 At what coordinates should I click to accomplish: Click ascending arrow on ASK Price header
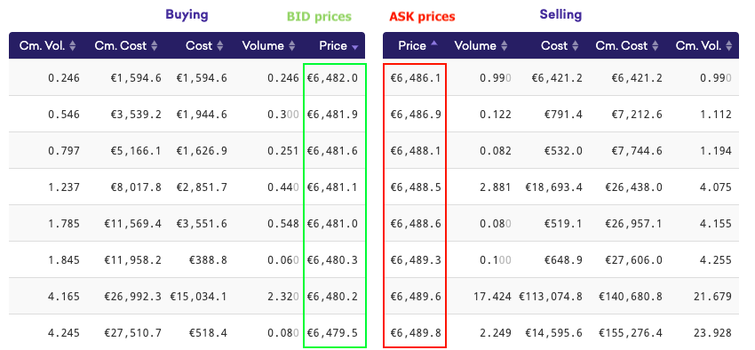(434, 44)
